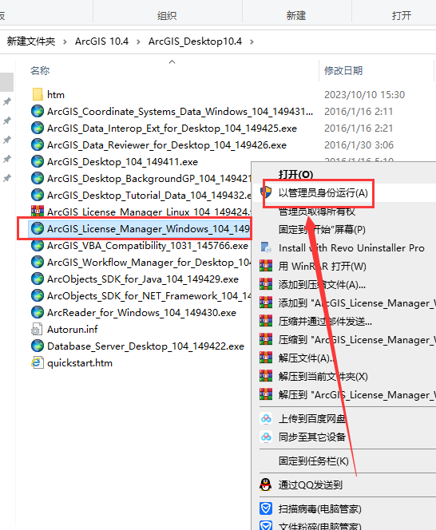This screenshot has height=530, width=436.
Task: Expand breadcrumb chevron after ArcGIS_Desktop10.4
Action: click(252, 42)
